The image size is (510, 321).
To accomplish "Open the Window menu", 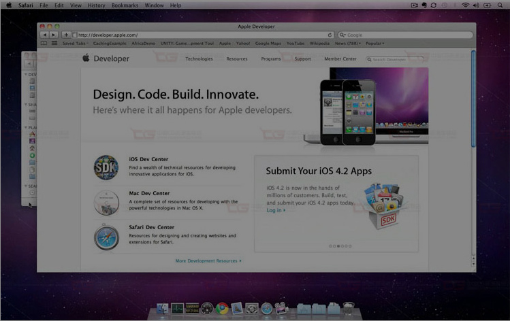I will [154, 5].
